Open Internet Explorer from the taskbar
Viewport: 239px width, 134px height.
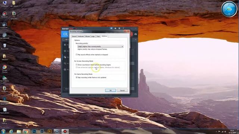(11, 131)
